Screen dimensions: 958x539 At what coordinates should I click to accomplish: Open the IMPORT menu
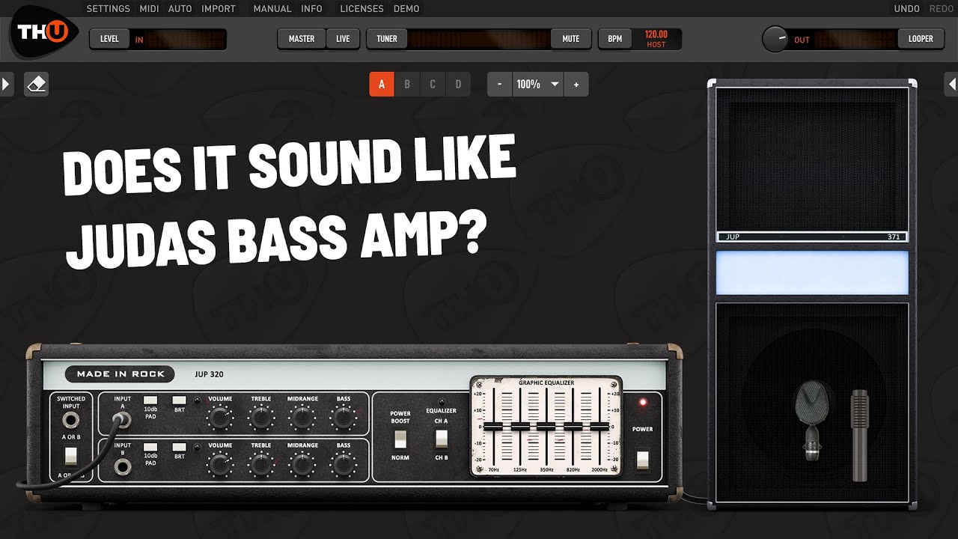[219, 9]
